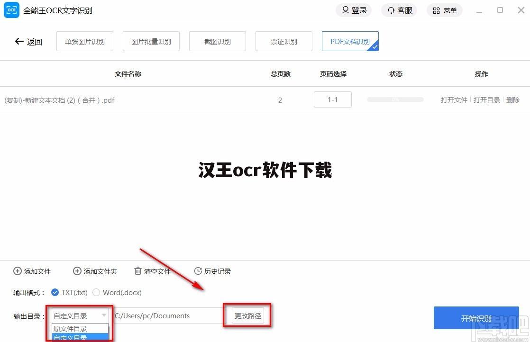Click the 页码选择 column header

(x=333, y=74)
